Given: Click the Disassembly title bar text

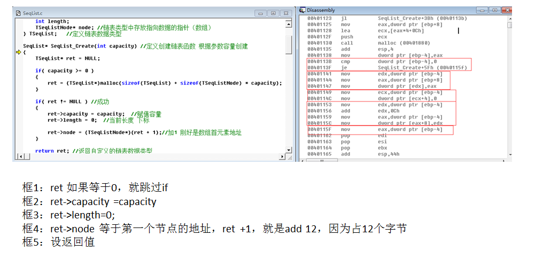Looking at the screenshot, I should pyautogui.click(x=321, y=10).
